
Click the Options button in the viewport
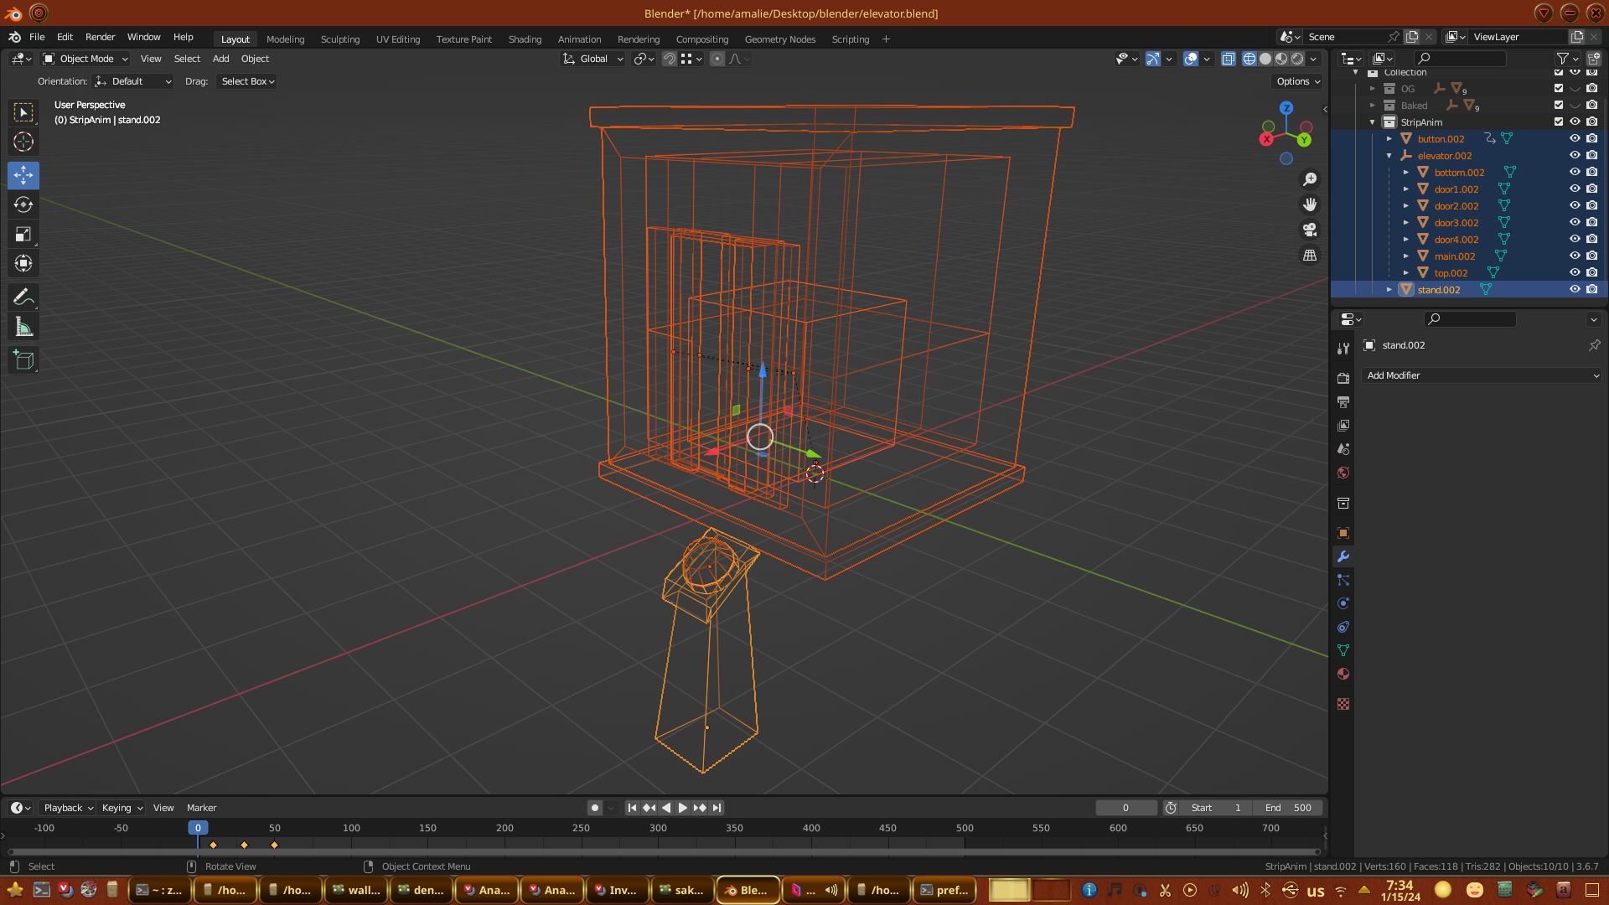tap(1298, 81)
